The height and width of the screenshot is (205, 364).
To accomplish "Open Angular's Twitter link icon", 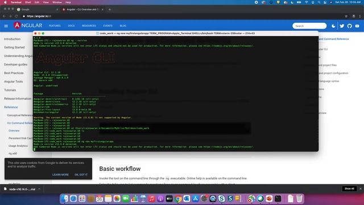I will (342, 26).
